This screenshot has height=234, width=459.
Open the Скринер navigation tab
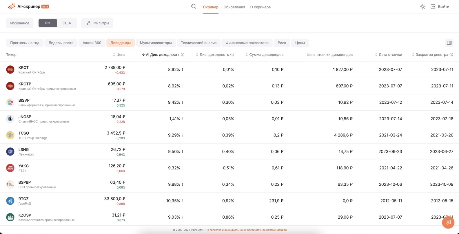(x=211, y=7)
